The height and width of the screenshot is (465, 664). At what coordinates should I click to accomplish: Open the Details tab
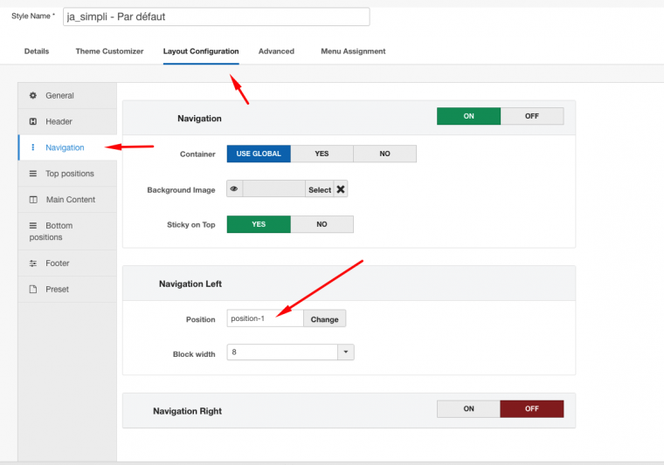click(x=37, y=51)
